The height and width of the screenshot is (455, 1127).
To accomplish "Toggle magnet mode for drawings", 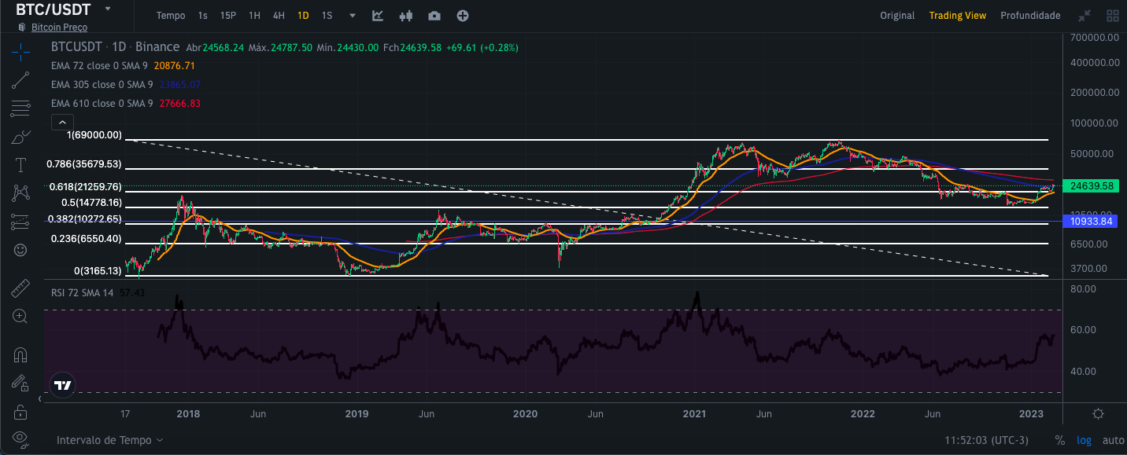I will pos(20,355).
